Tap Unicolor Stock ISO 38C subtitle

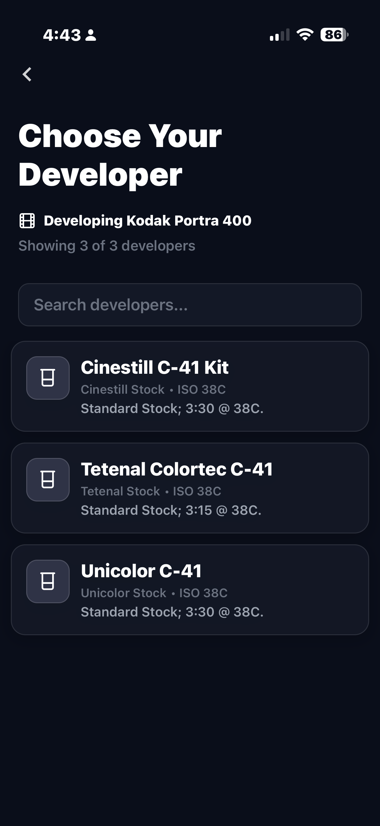point(154,593)
